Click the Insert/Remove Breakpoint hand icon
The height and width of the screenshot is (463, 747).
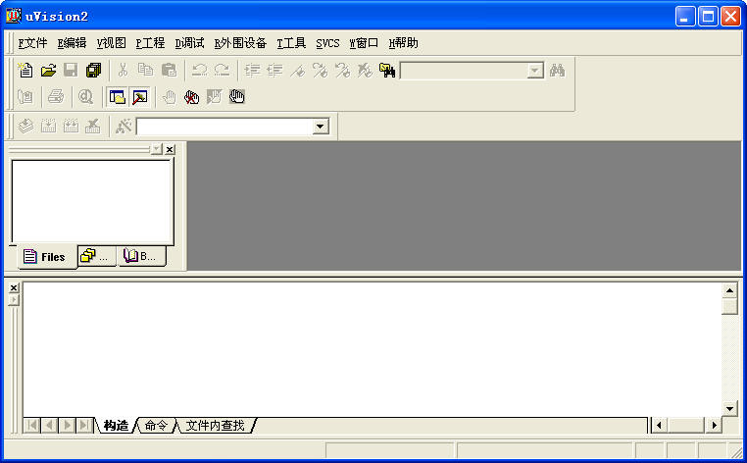click(x=169, y=97)
